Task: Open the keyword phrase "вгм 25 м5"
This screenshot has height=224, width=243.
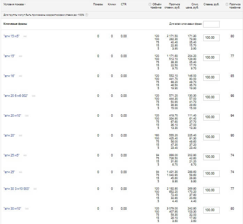Action: click(12, 155)
